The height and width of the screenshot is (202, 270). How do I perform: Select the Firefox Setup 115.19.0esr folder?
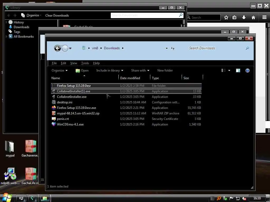pyautogui.click(x=126, y=86)
